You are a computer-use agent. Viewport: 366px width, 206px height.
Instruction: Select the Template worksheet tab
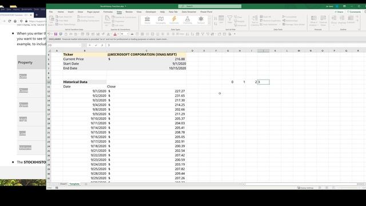pos(74,184)
